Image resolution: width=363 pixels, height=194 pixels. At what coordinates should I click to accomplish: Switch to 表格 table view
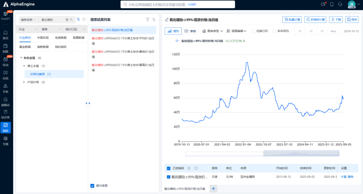pyautogui.click(x=190, y=31)
